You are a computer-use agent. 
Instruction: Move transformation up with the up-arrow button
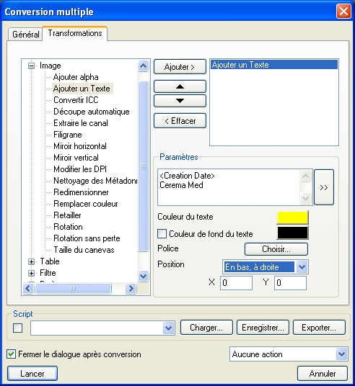point(180,86)
